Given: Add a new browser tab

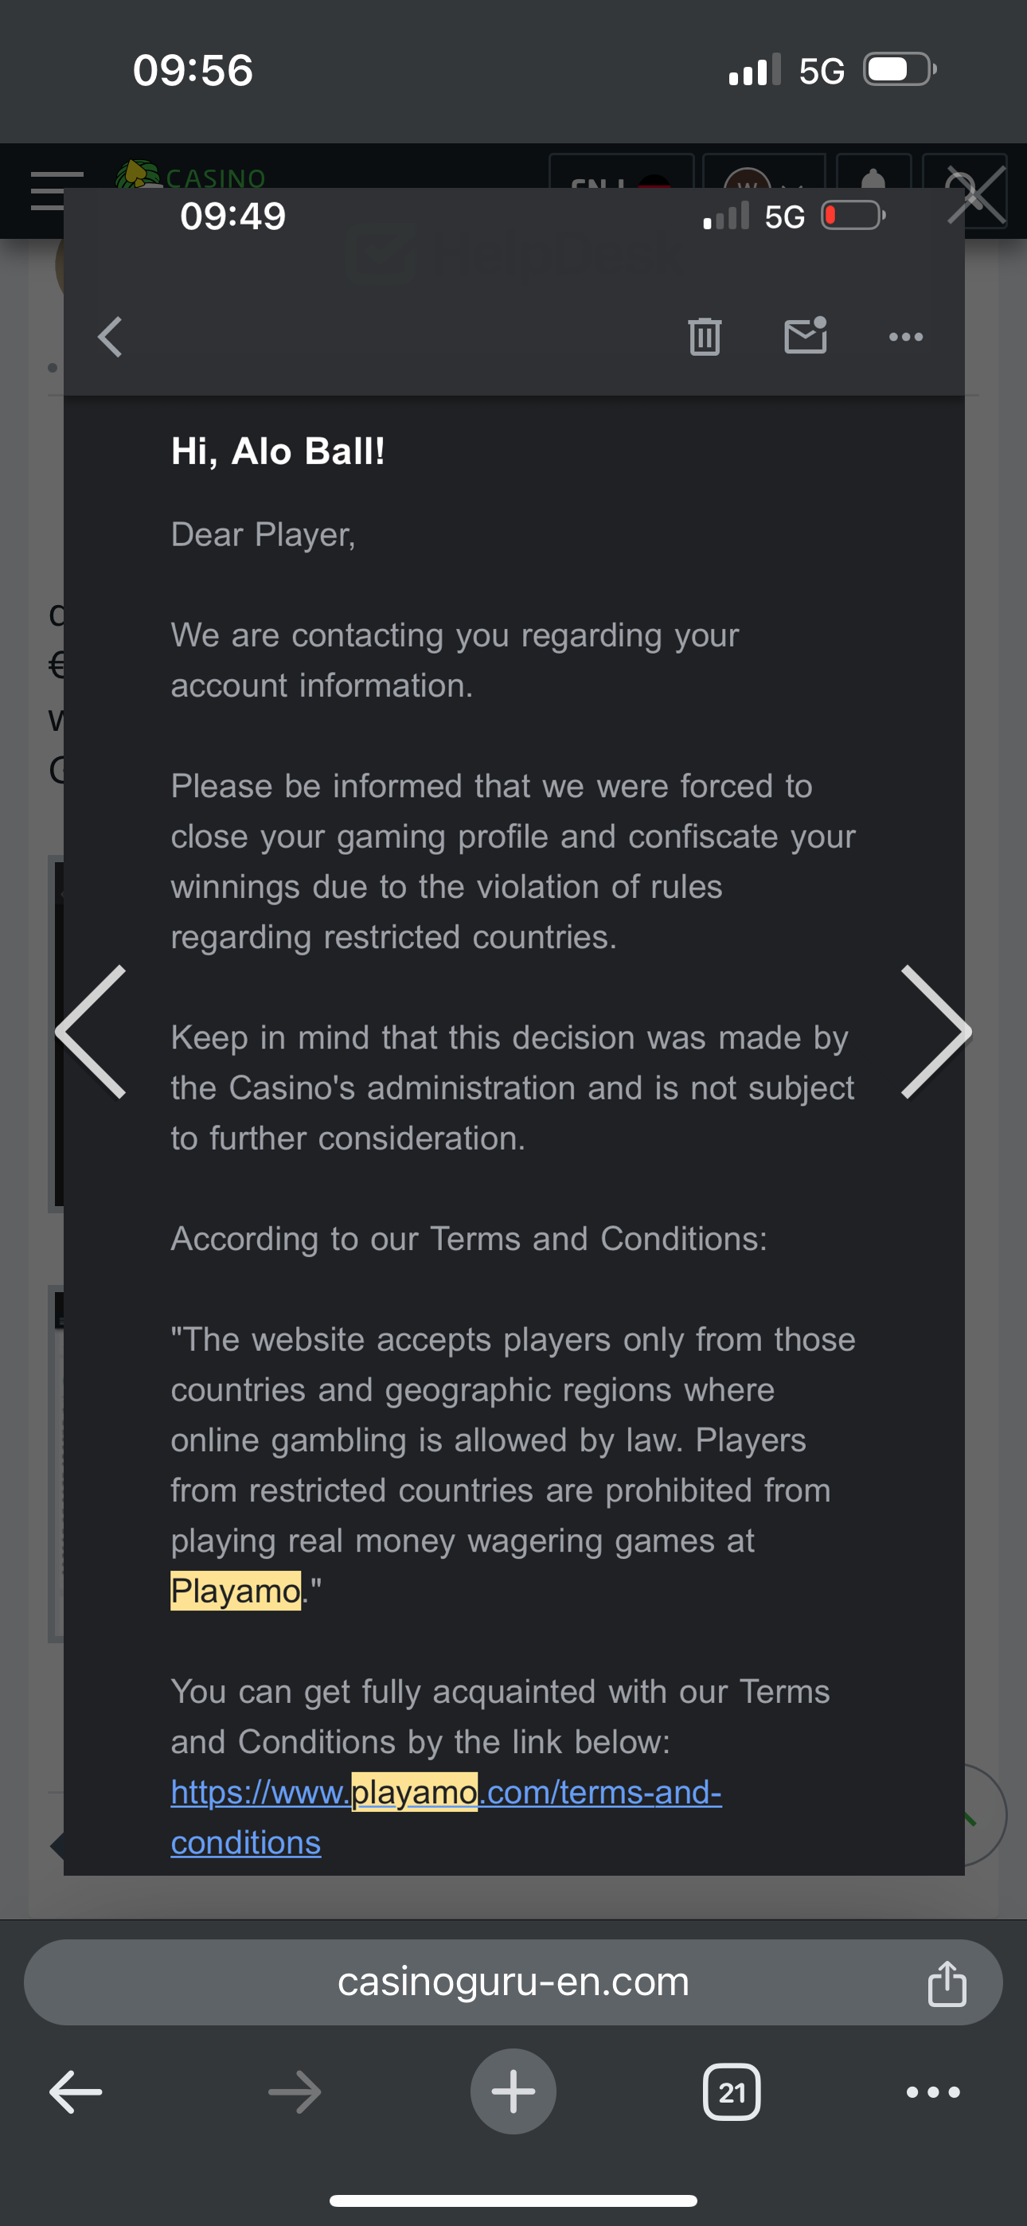Looking at the screenshot, I should (x=513, y=2091).
